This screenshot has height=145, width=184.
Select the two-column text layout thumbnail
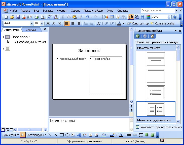click(156, 109)
